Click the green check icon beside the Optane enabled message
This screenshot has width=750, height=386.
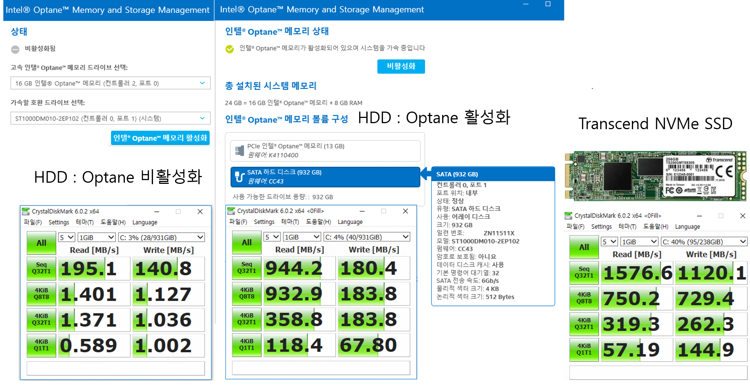point(229,49)
